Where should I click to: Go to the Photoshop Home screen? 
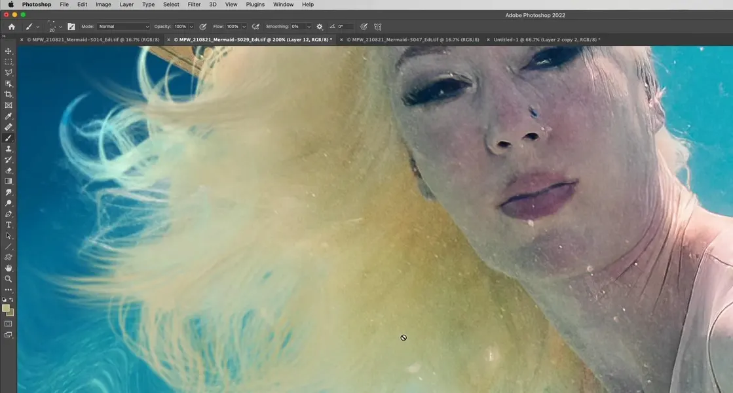(x=12, y=27)
